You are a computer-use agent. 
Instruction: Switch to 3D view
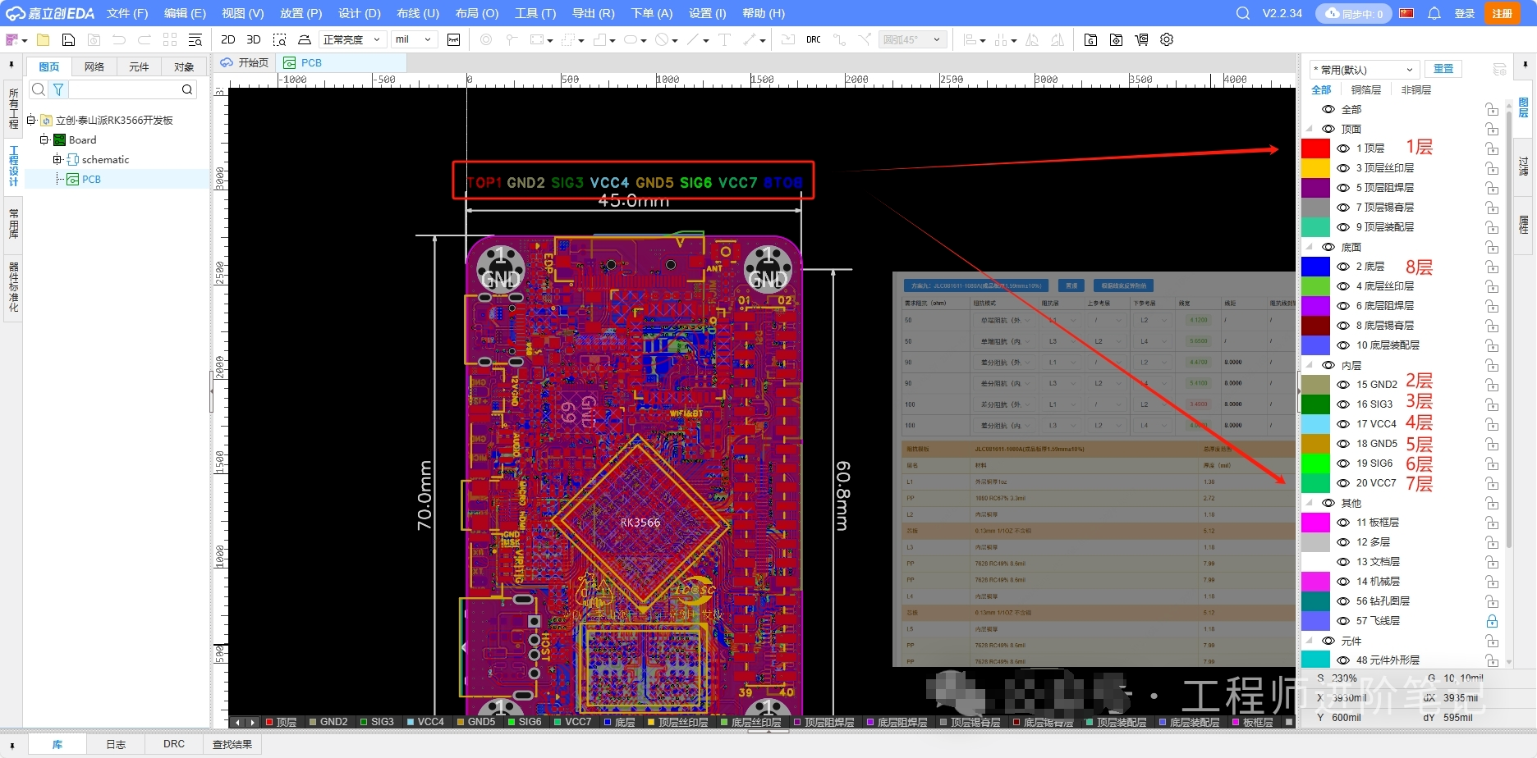pyautogui.click(x=254, y=39)
